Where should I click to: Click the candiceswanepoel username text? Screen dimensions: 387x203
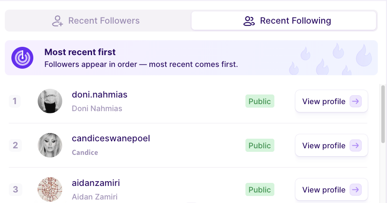pyautogui.click(x=111, y=139)
